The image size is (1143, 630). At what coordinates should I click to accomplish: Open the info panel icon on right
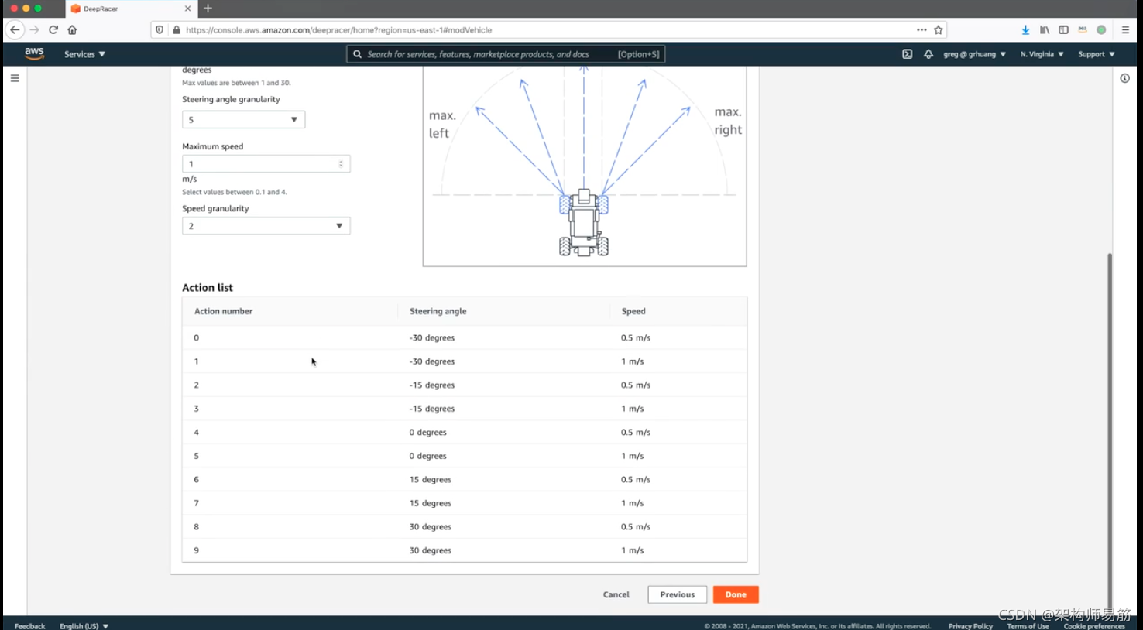coord(1124,78)
